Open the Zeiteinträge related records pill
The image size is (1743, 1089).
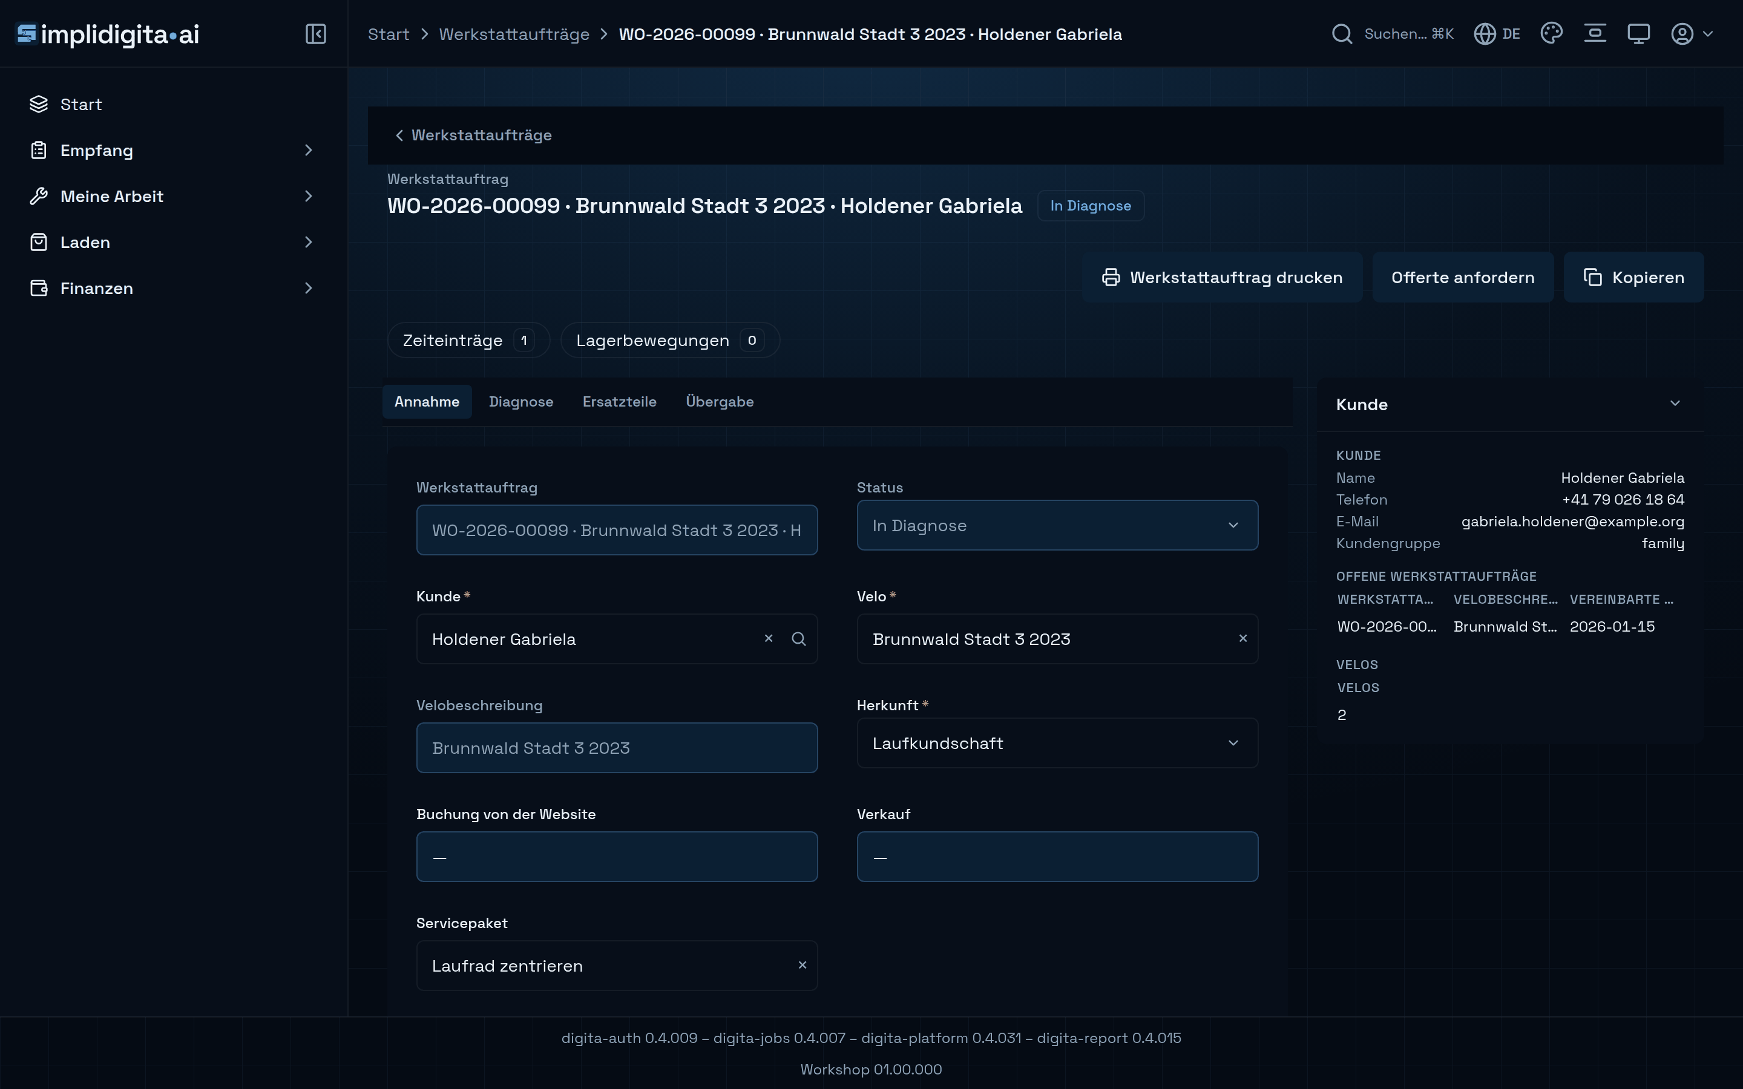pos(468,340)
